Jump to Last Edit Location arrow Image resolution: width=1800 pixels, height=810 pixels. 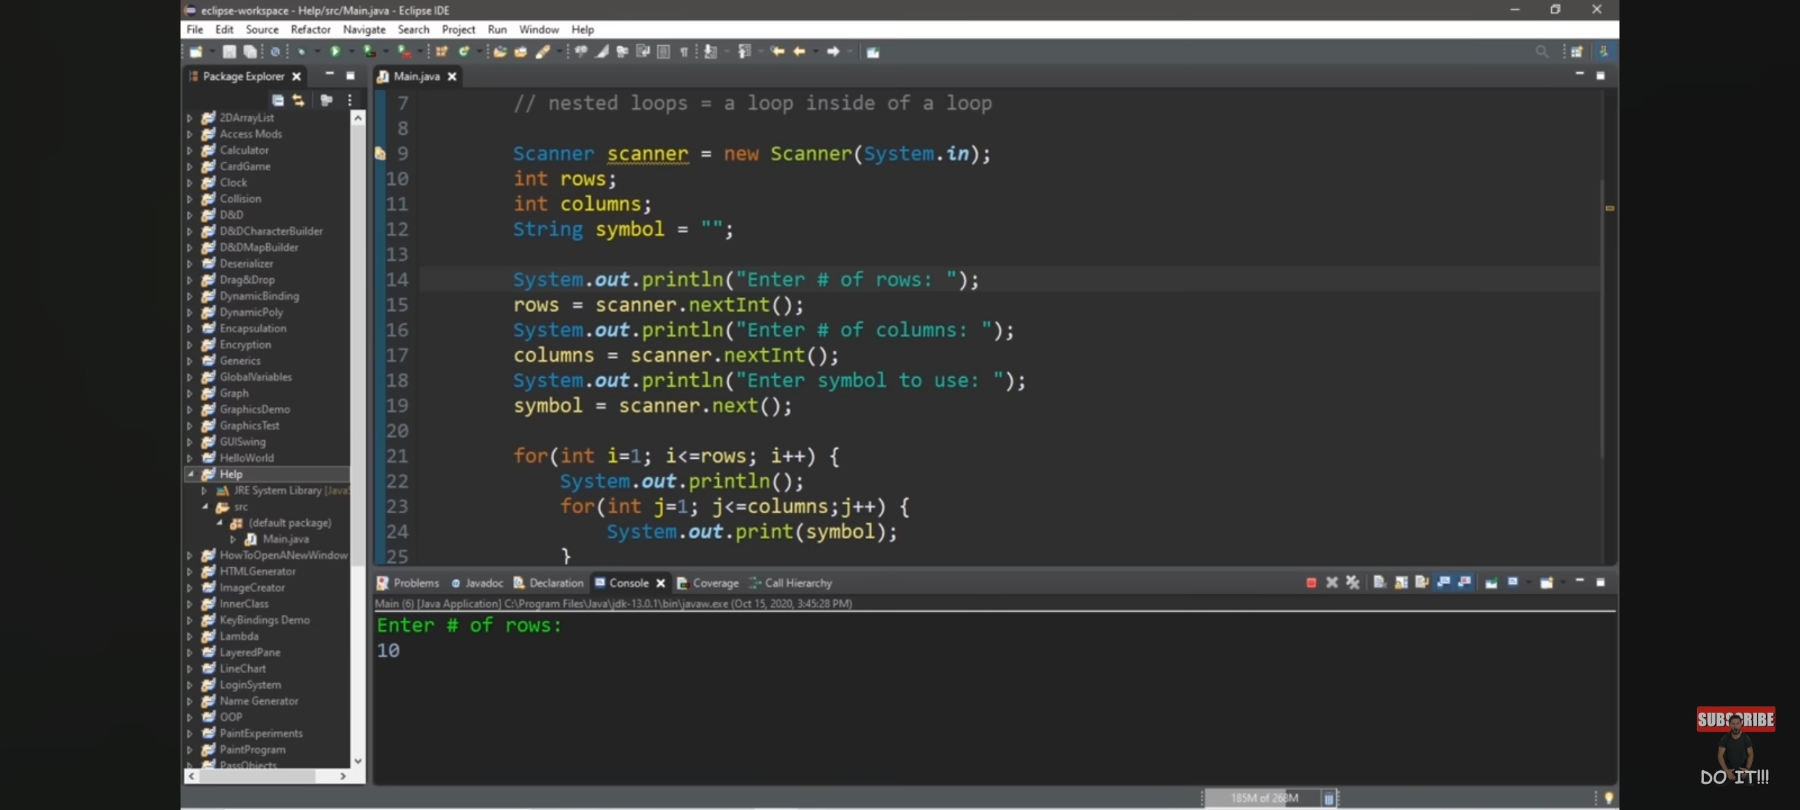pos(778,52)
